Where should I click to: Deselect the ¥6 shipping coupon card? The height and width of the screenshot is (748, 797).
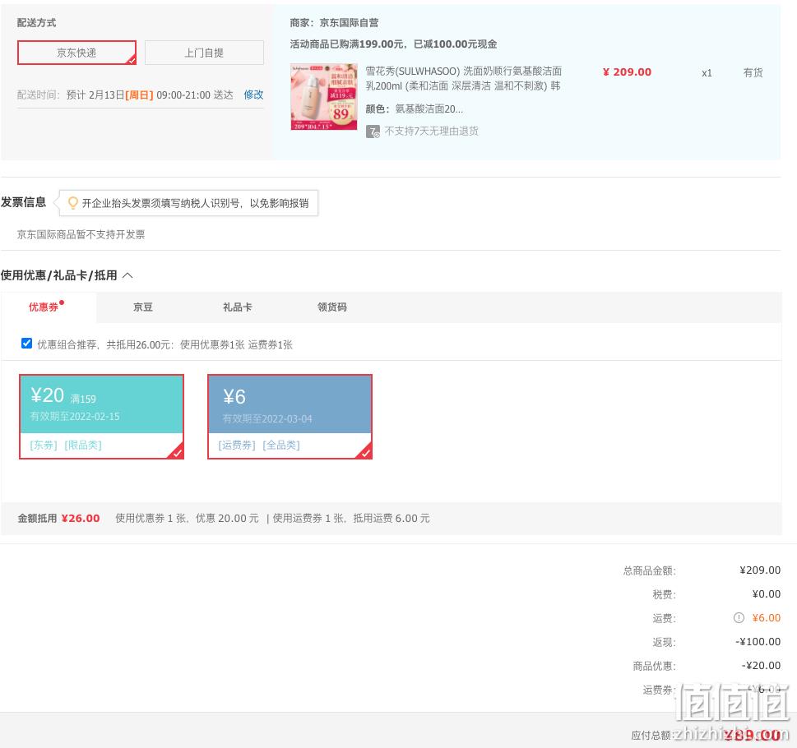(x=290, y=417)
